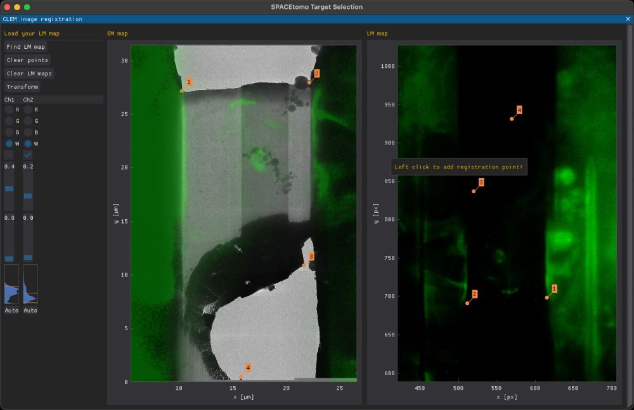Click the 'SPACEtomo Target Selection' window title
This screenshot has width=634, height=410.
[x=317, y=7]
